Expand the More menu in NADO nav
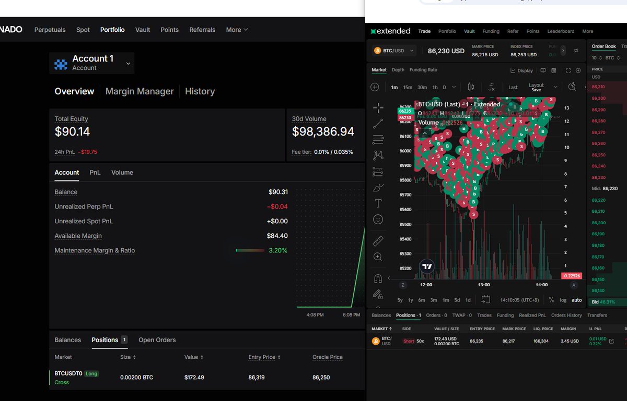This screenshot has width=627, height=401. (x=237, y=30)
